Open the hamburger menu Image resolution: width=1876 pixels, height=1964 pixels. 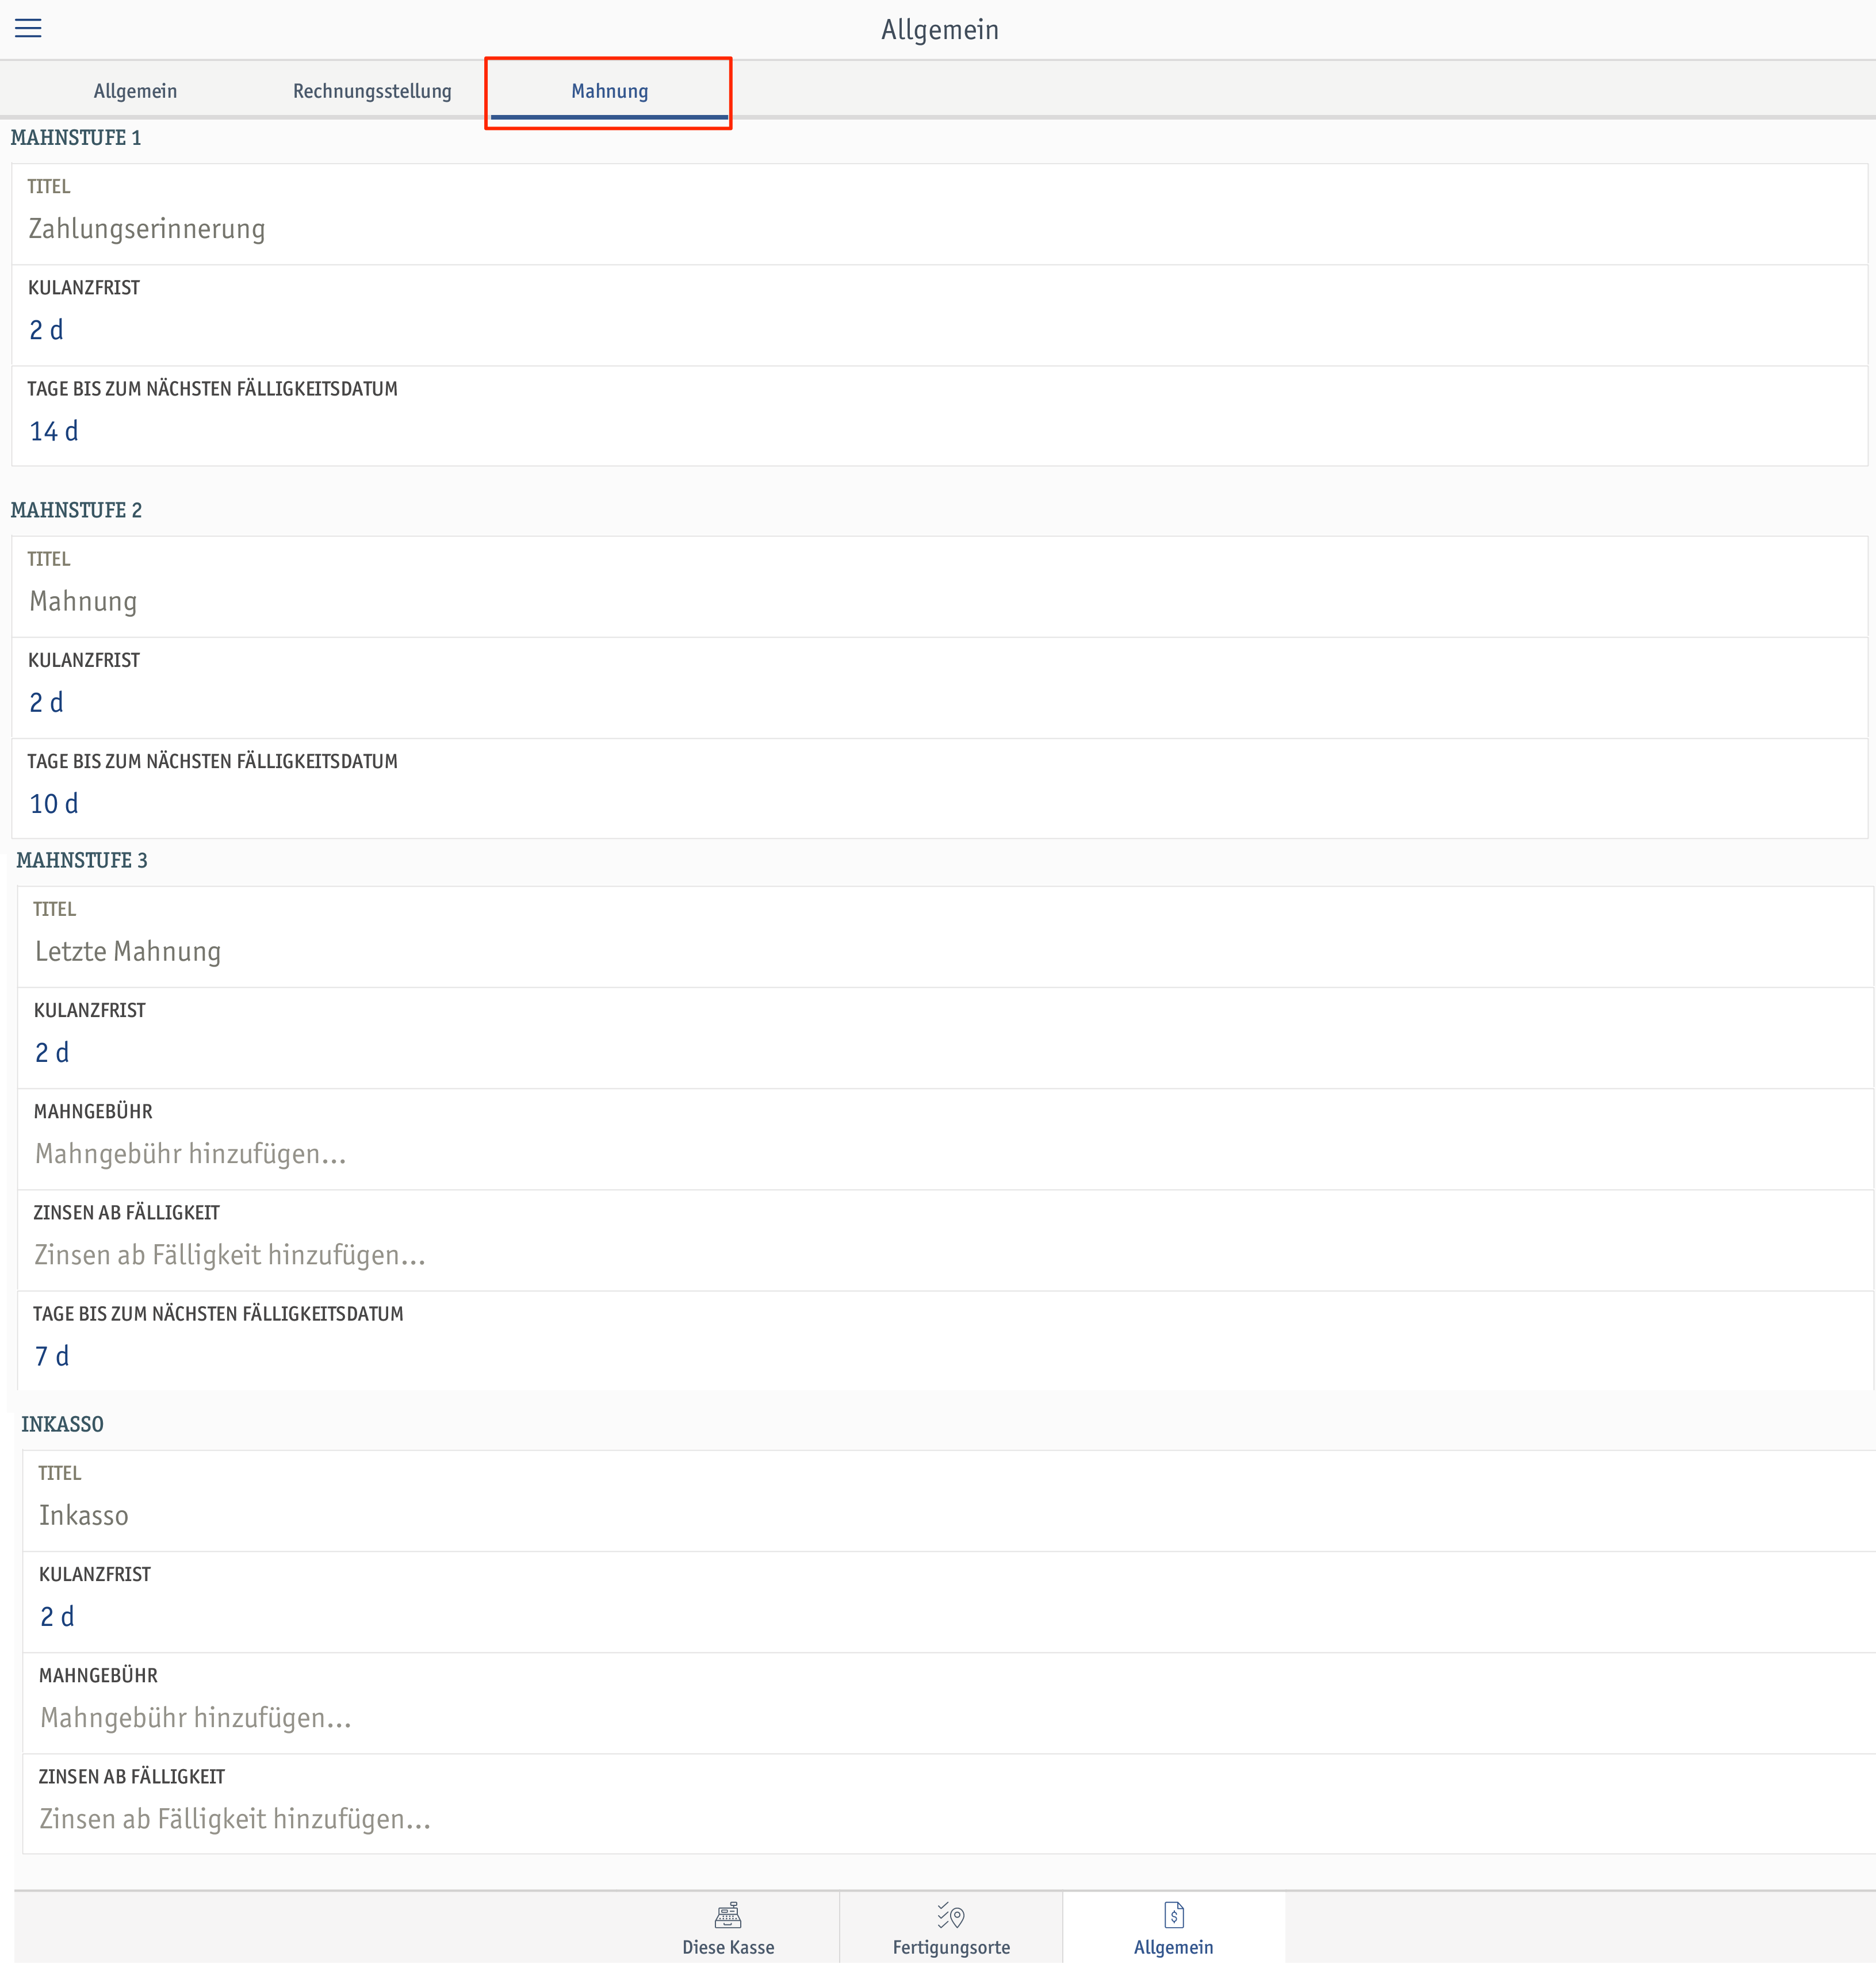(28, 28)
